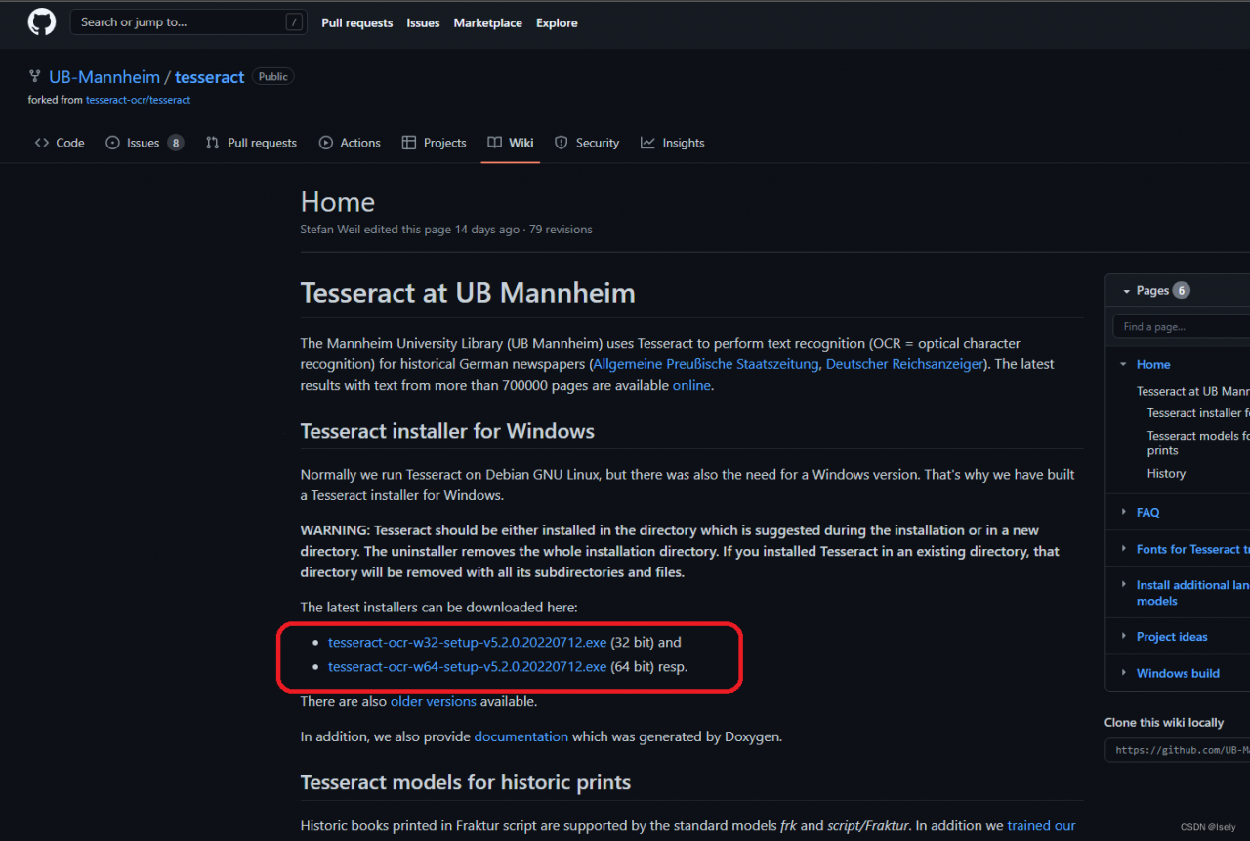1250x841 pixels.
Task: Open the Windows build wiki page
Action: pyautogui.click(x=1178, y=673)
